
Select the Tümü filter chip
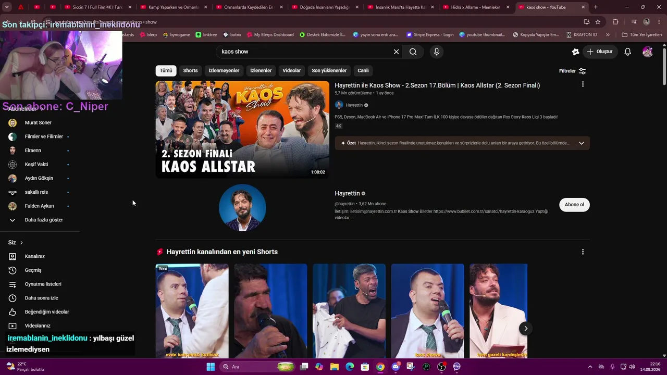(166, 71)
